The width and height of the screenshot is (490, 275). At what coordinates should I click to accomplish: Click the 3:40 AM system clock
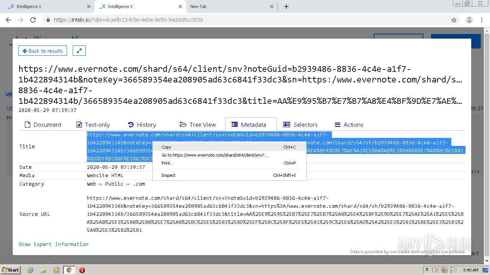(470, 270)
